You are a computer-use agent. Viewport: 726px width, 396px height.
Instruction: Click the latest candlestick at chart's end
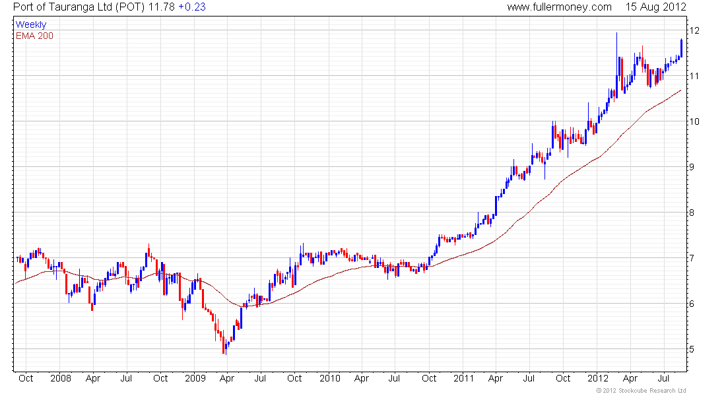tap(682, 48)
